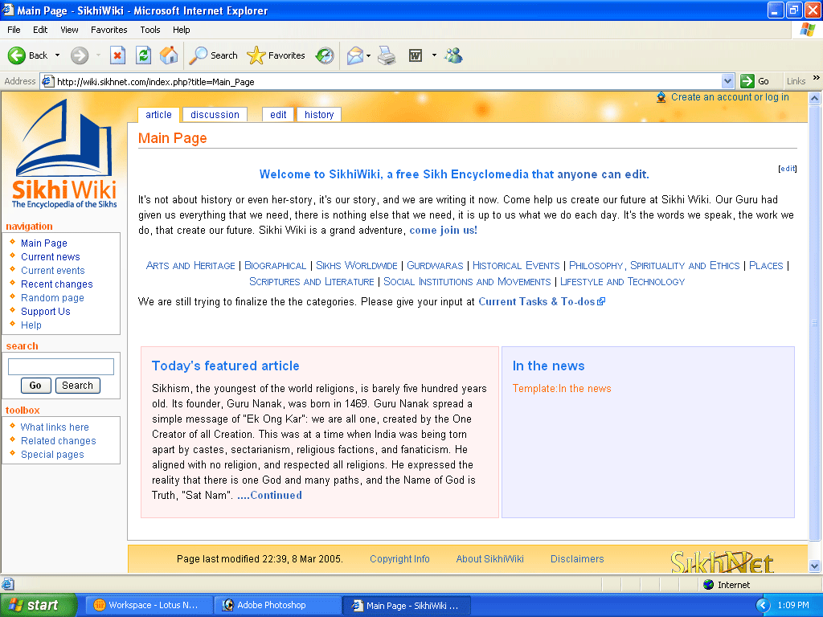Open the History toolbar icon
The height and width of the screenshot is (617, 823).
[325, 55]
